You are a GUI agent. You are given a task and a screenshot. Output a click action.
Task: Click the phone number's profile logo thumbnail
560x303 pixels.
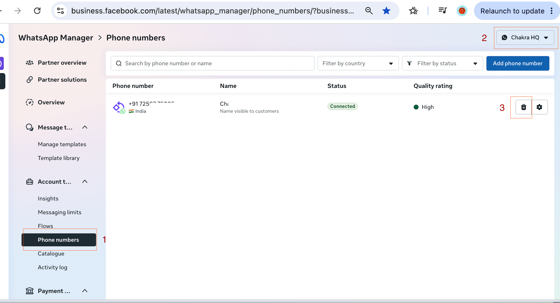point(119,107)
